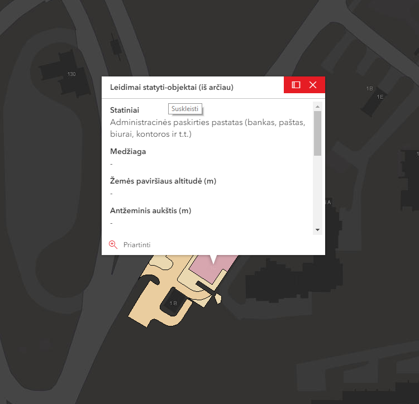Click the Antžeminis aukštis label
This screenshot has width=419, height=404.
[x=150, y=211]
